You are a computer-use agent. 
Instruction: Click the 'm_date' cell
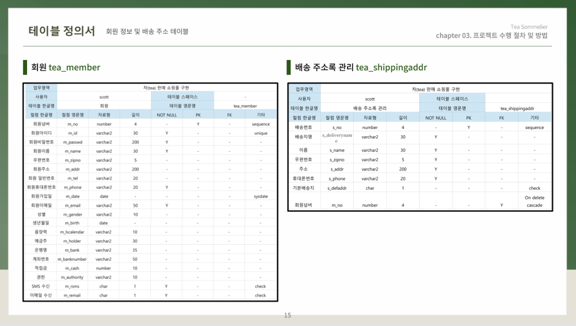(72, 196)
